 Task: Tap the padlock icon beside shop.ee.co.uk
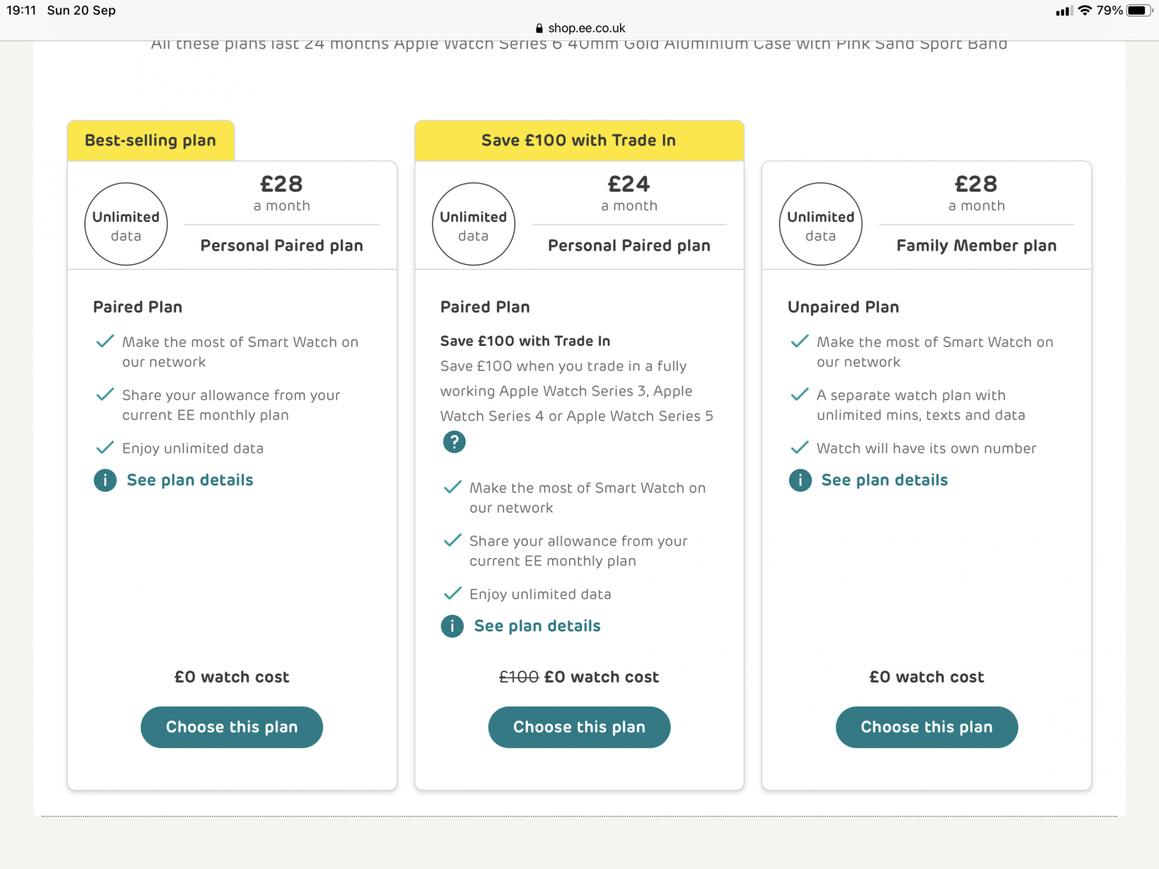click(539, 28)
